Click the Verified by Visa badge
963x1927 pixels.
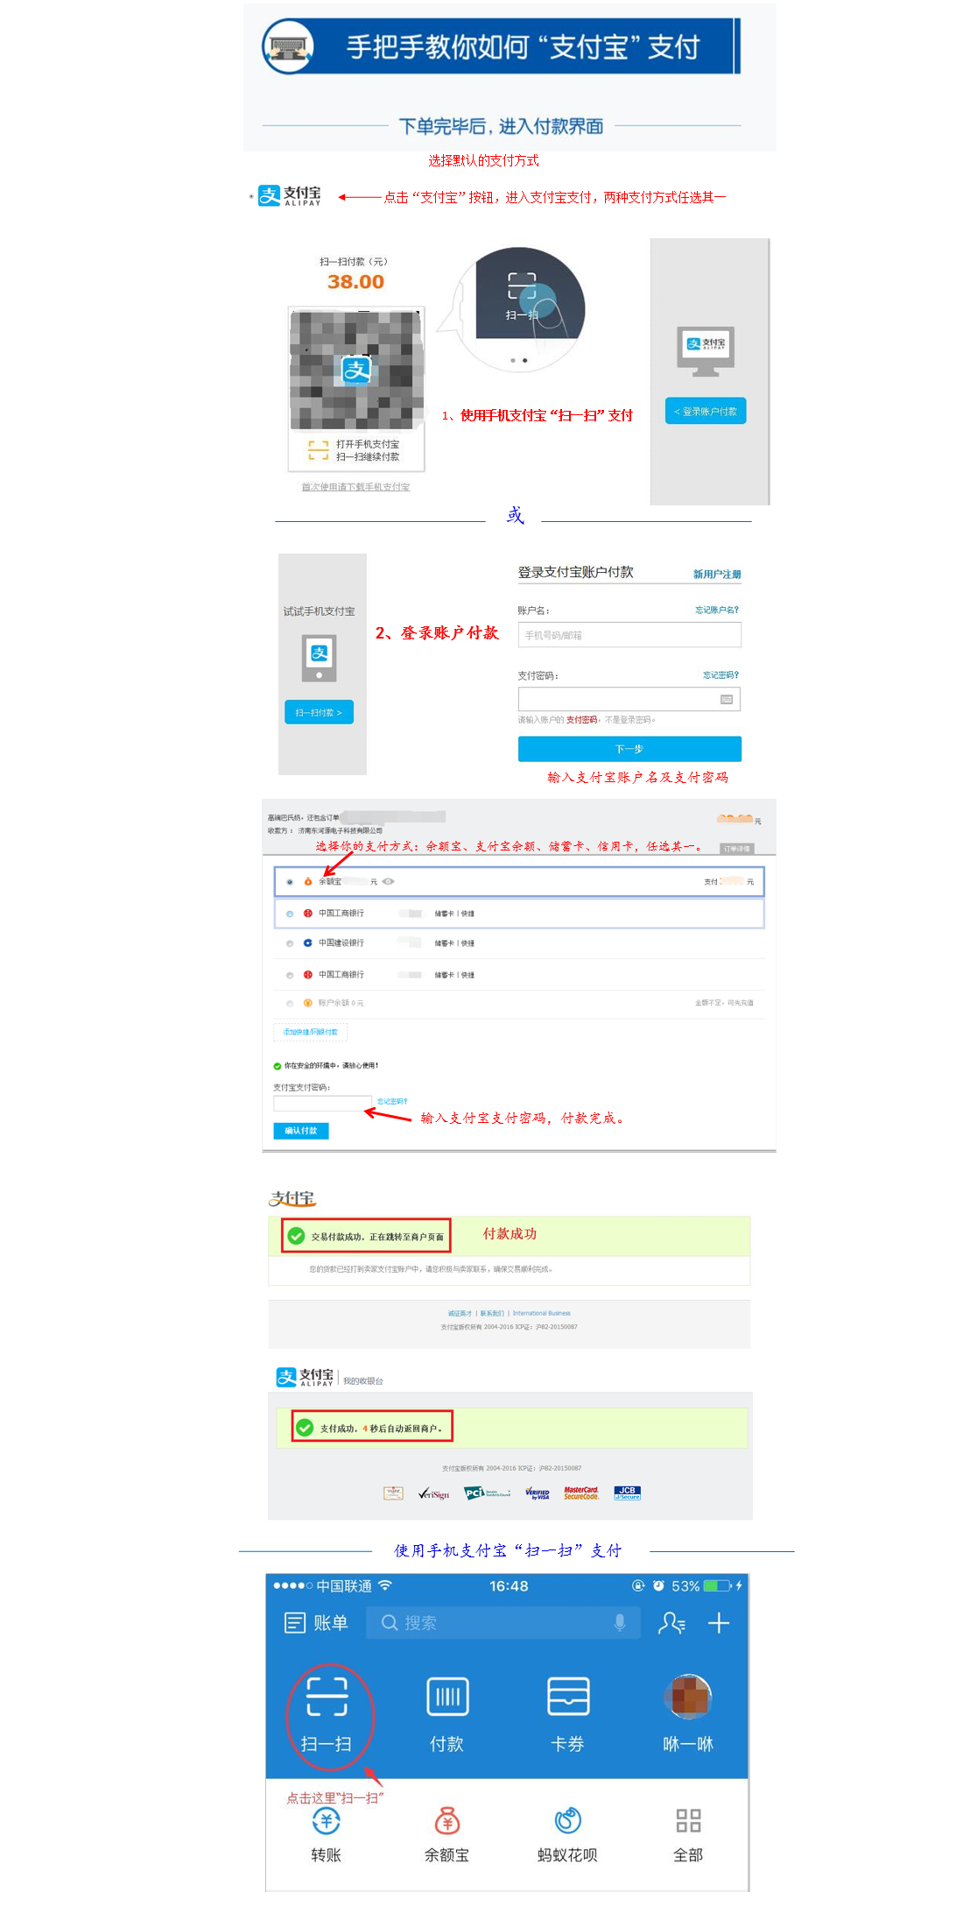pos(538,1493)
